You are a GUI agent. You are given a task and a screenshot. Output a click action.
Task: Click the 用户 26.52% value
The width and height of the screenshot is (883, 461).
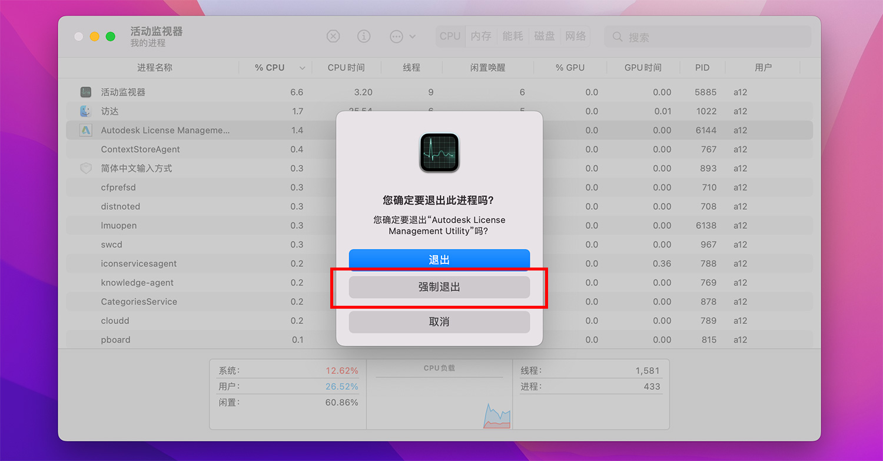point(341,387)
